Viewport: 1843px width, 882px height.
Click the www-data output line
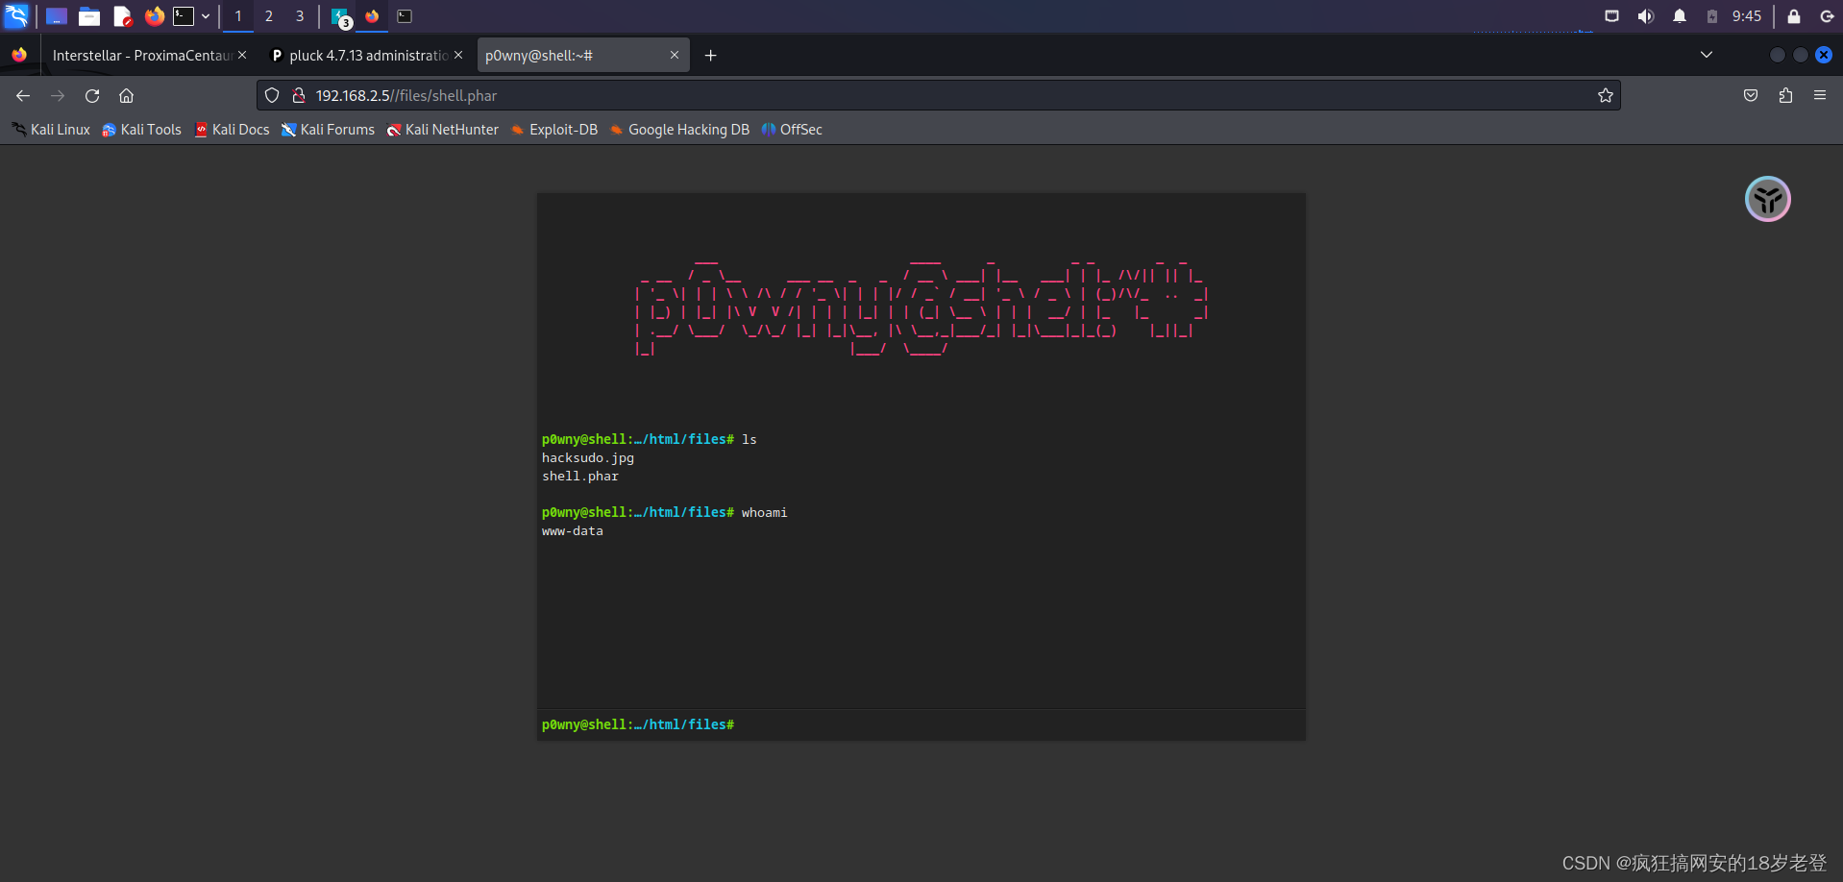[573, 531]
